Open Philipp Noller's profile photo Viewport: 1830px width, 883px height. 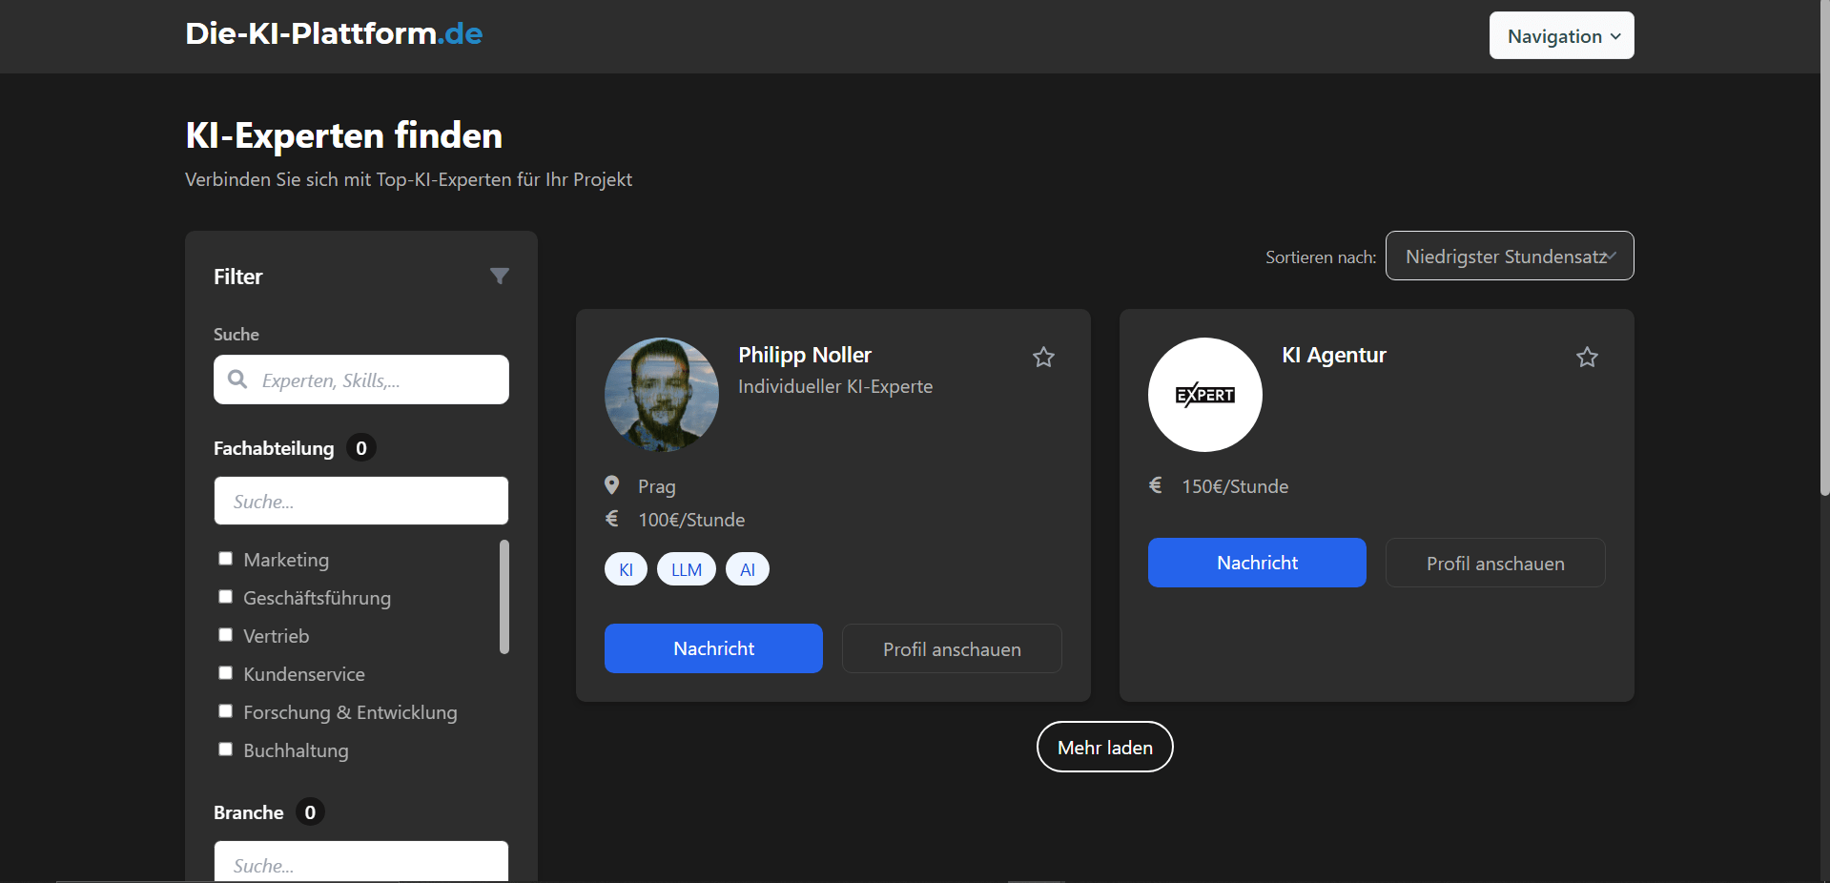[x=661, y=395]
